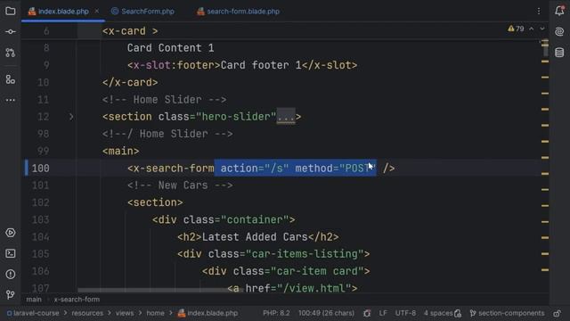Click the method="POST" attribute text
Screen dimensions: 570x321
tap(335, 169)
